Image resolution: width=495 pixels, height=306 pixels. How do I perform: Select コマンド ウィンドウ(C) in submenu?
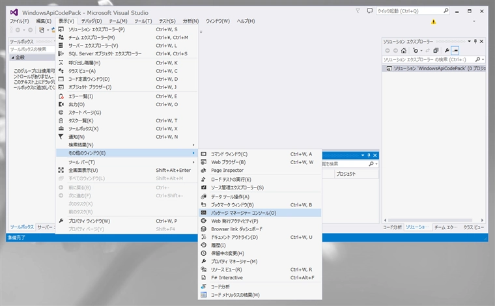click(x=260, y=154)
